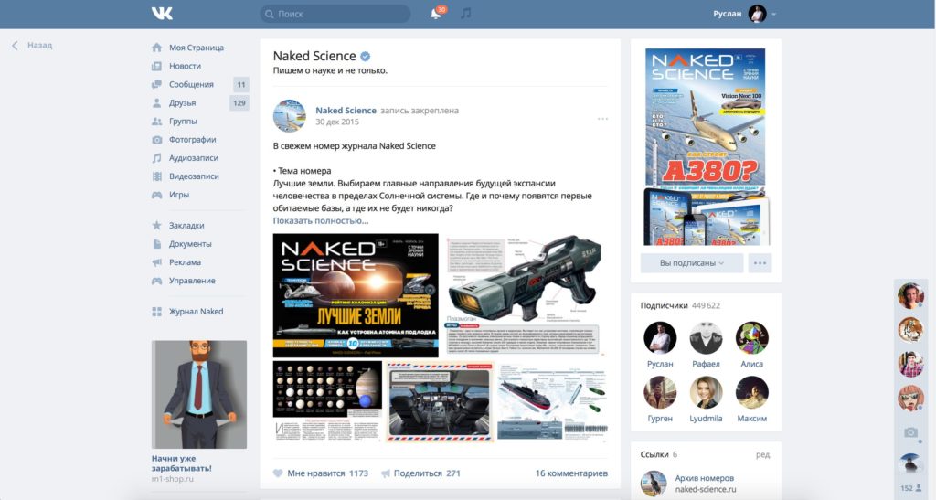Open the businessman advertisement image

coord(198,394)
